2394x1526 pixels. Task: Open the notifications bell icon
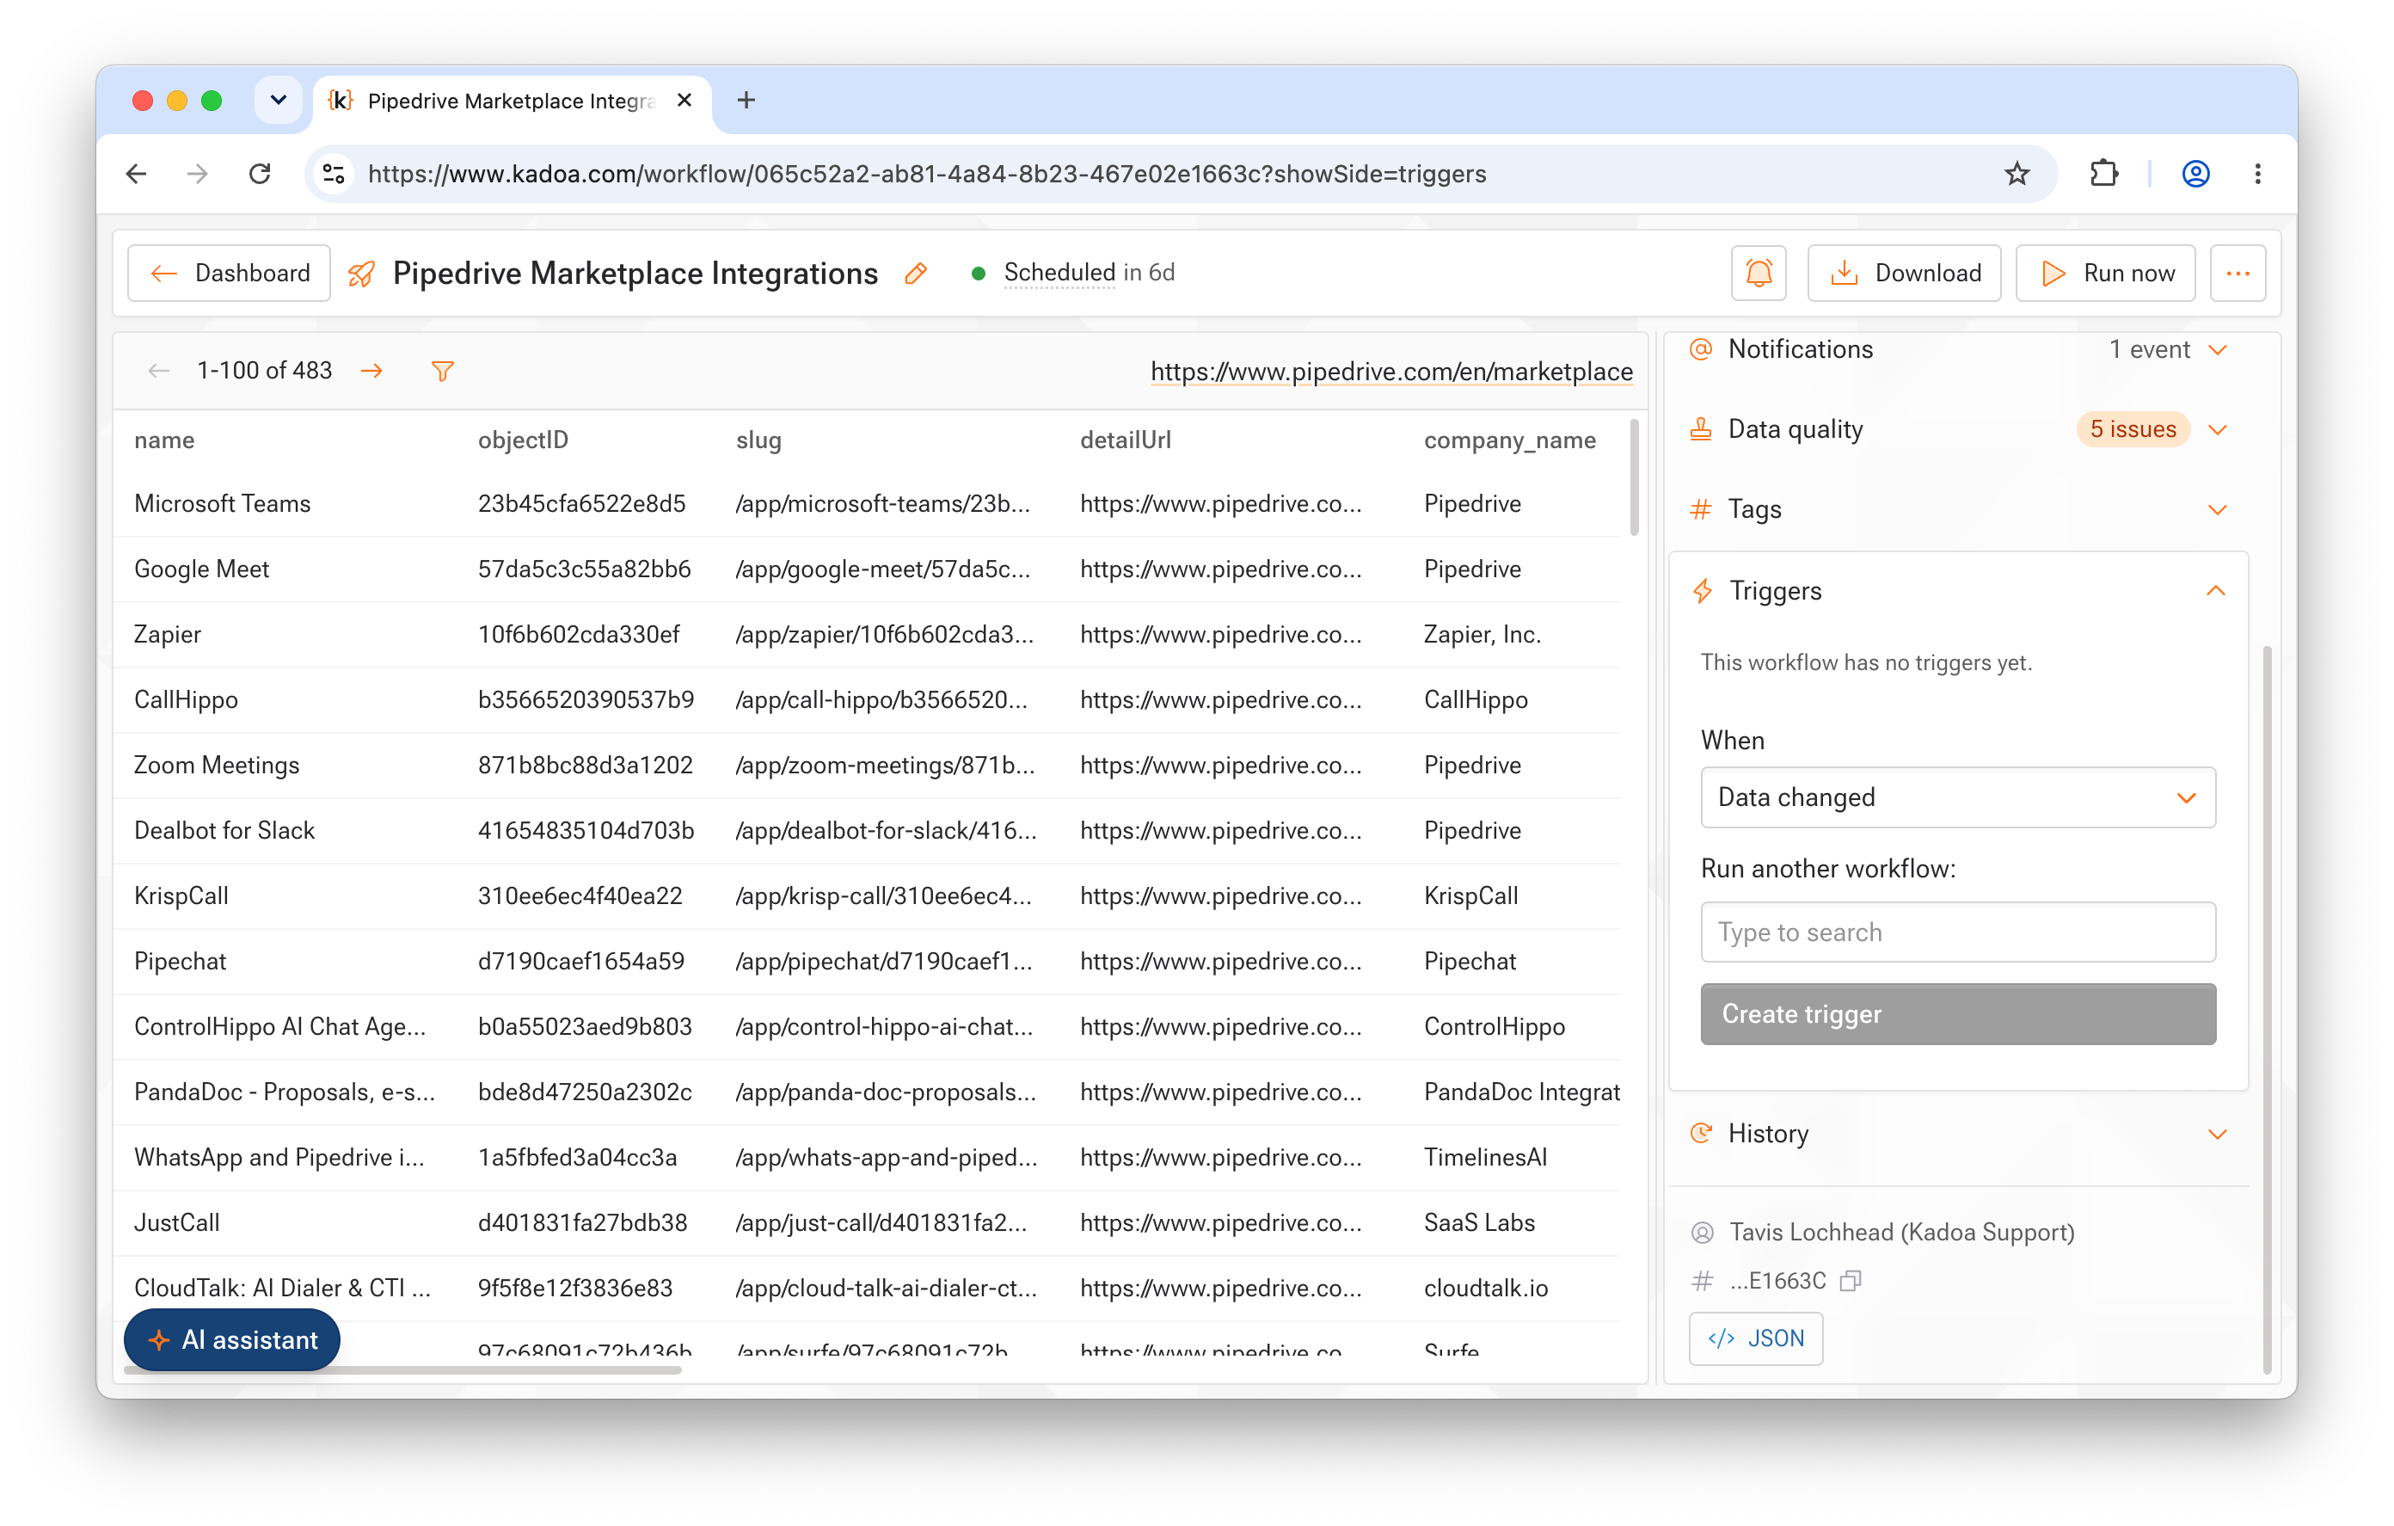click(x=1758, y=273)
